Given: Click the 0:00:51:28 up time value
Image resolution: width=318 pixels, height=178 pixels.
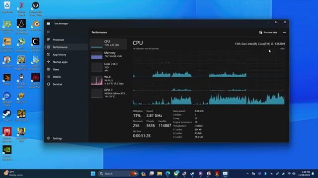Looking at the screenshot, I should pos(142,135).
